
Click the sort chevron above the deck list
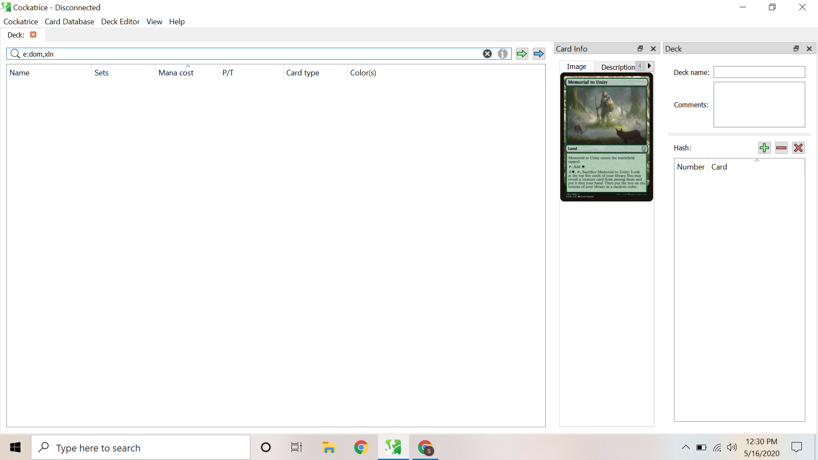757,161
